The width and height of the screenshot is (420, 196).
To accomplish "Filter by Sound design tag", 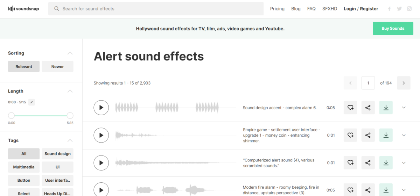I will (57, 154).
